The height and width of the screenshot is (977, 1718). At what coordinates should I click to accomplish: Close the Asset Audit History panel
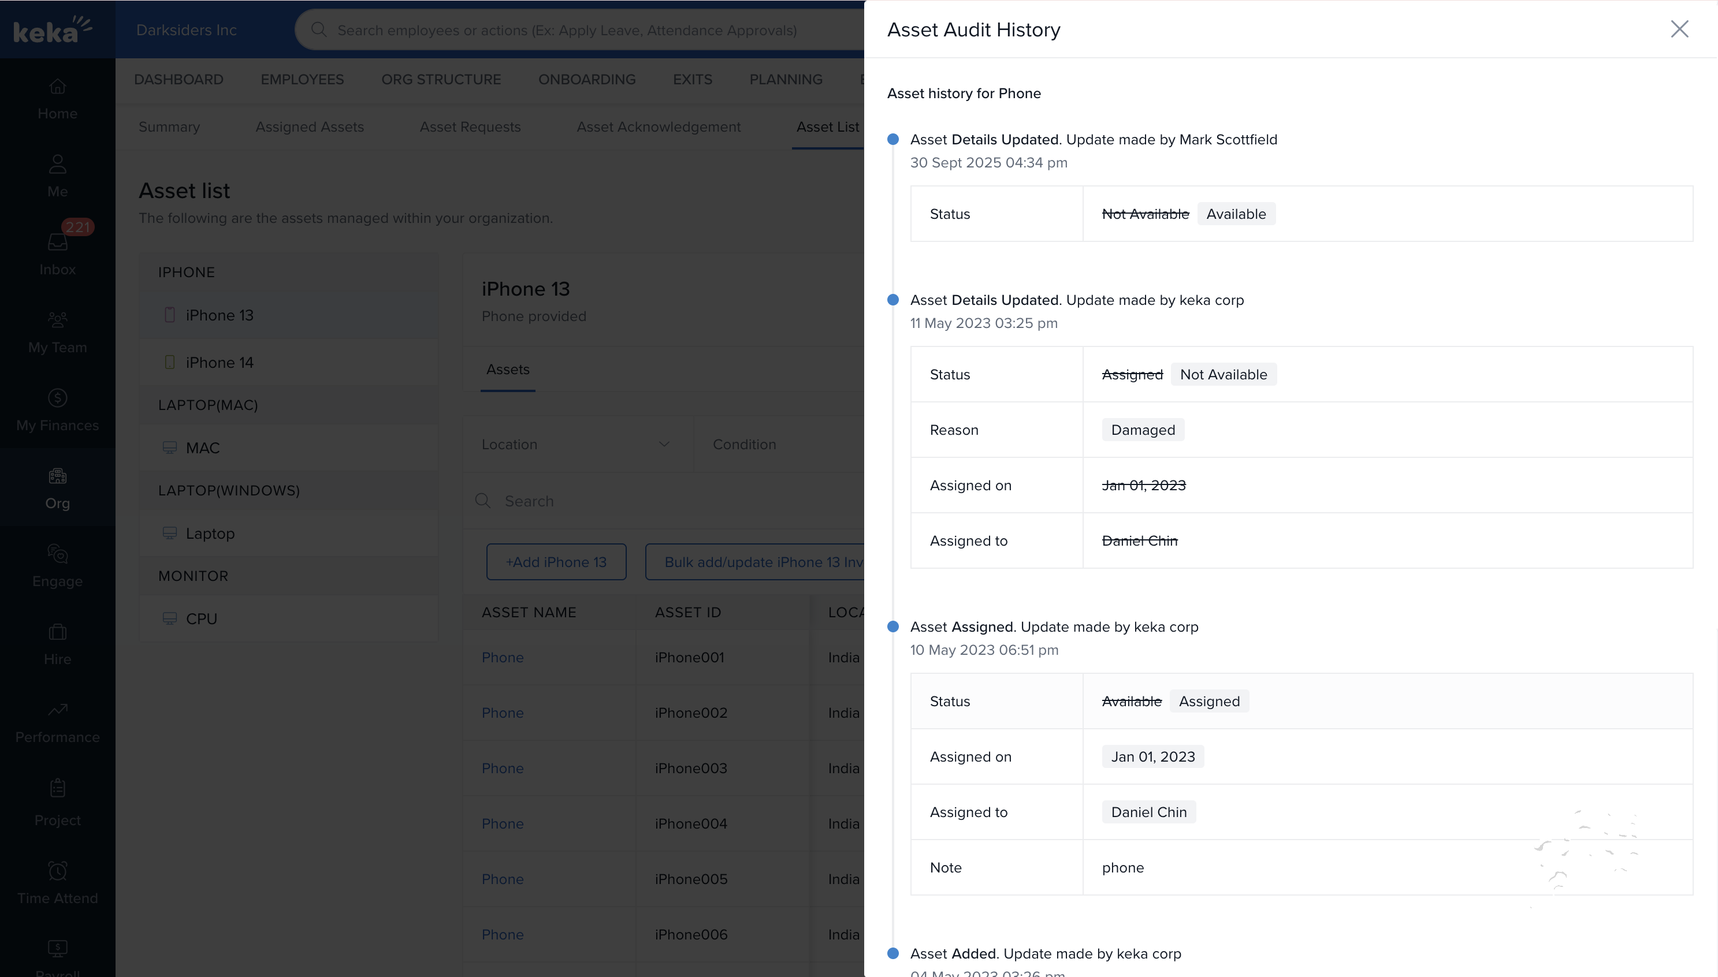click(1679, 29)
